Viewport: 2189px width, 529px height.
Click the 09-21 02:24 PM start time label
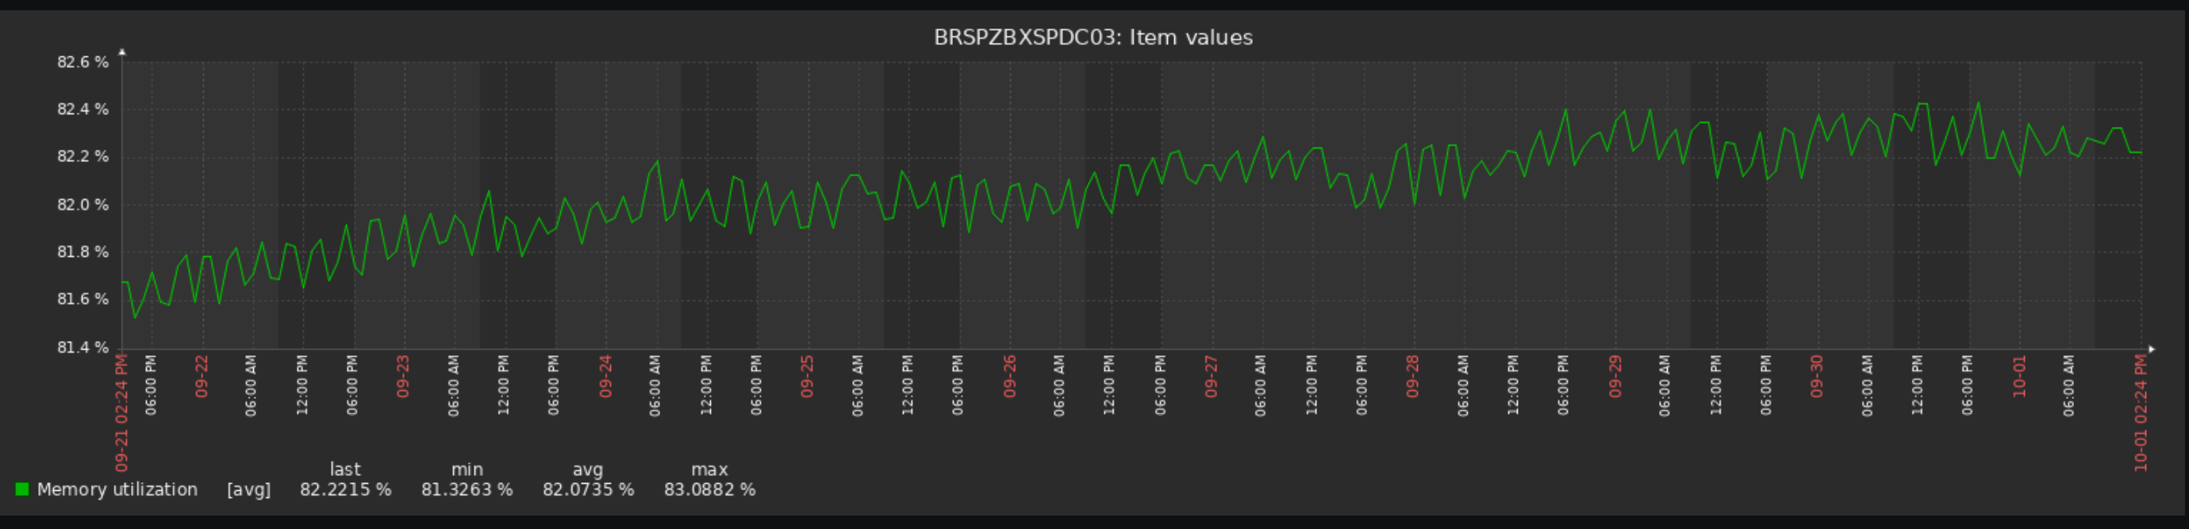click(122, 412)
